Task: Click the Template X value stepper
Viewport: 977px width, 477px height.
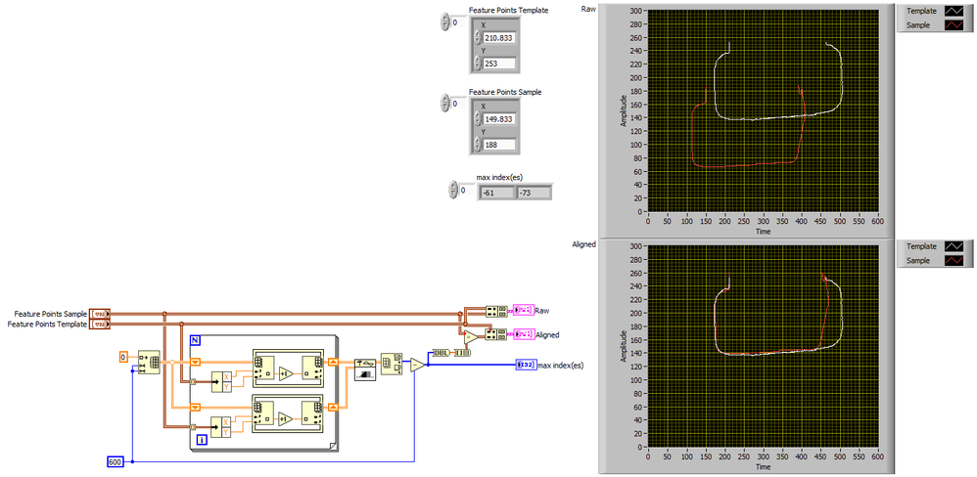Action: tap(478, 38)
